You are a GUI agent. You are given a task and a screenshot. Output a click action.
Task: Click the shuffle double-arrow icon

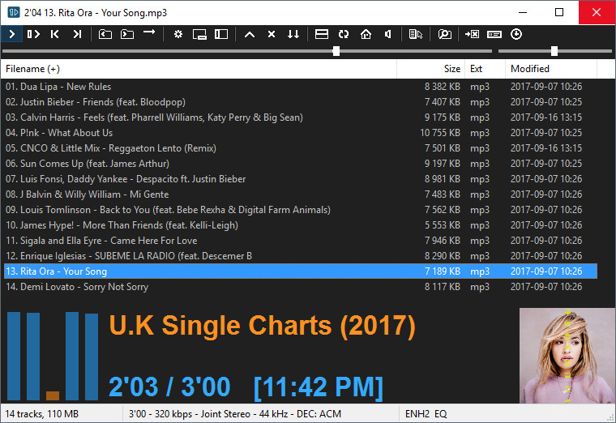click(x=293, y=34)
